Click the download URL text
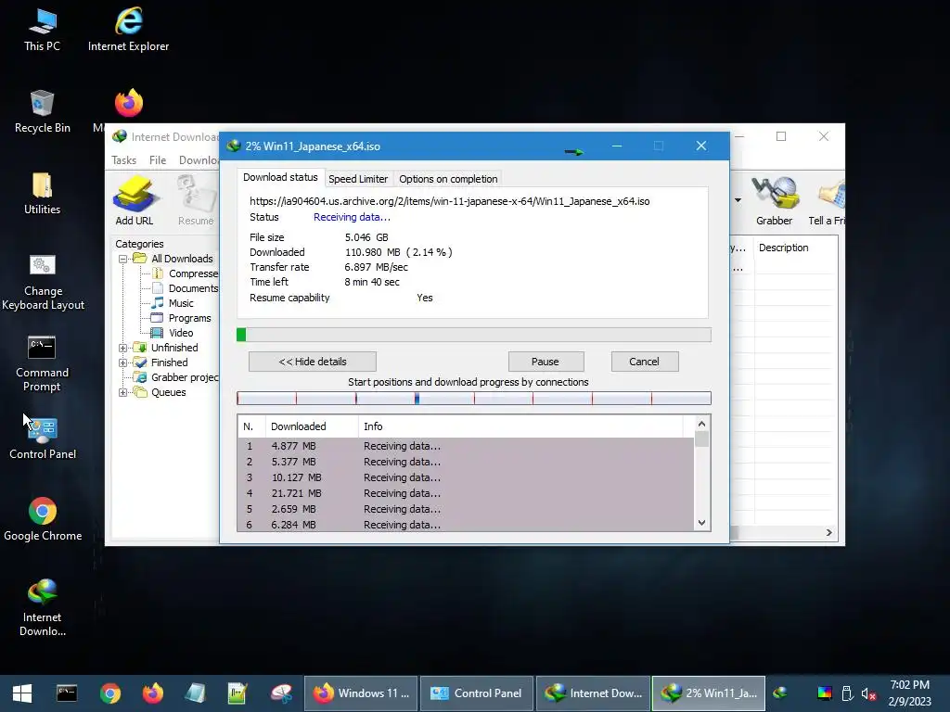The height and width of the screenshot is (712, 950). pyautogui.click(x=450, y=201)
